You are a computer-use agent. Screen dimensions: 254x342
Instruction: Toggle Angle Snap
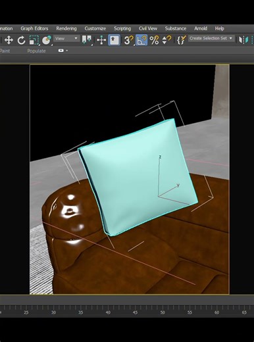141,40
